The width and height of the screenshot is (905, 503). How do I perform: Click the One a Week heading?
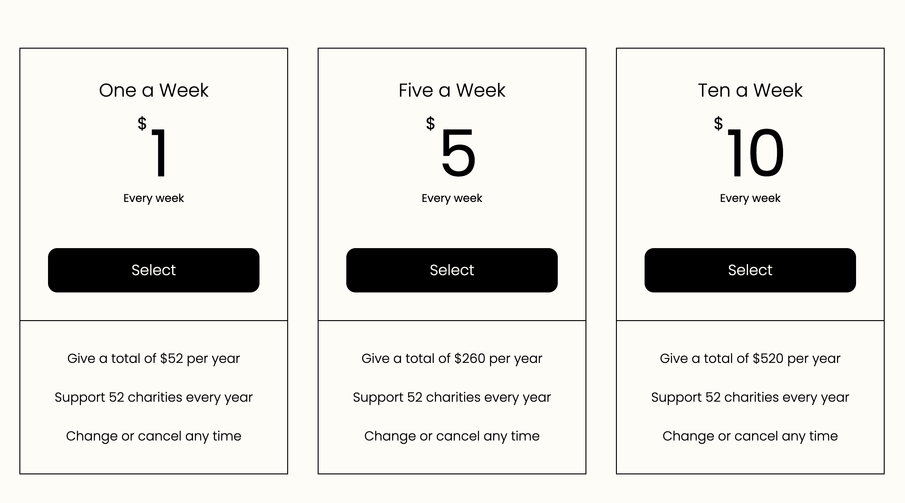click(154, 90)
